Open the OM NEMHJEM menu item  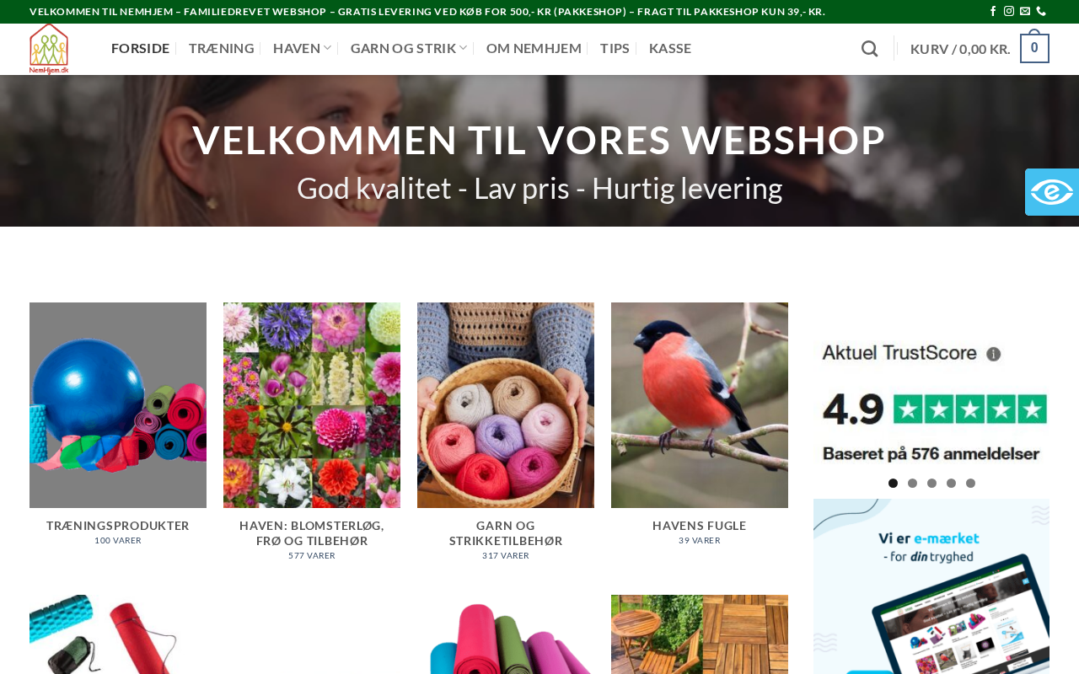coord(534,48)
